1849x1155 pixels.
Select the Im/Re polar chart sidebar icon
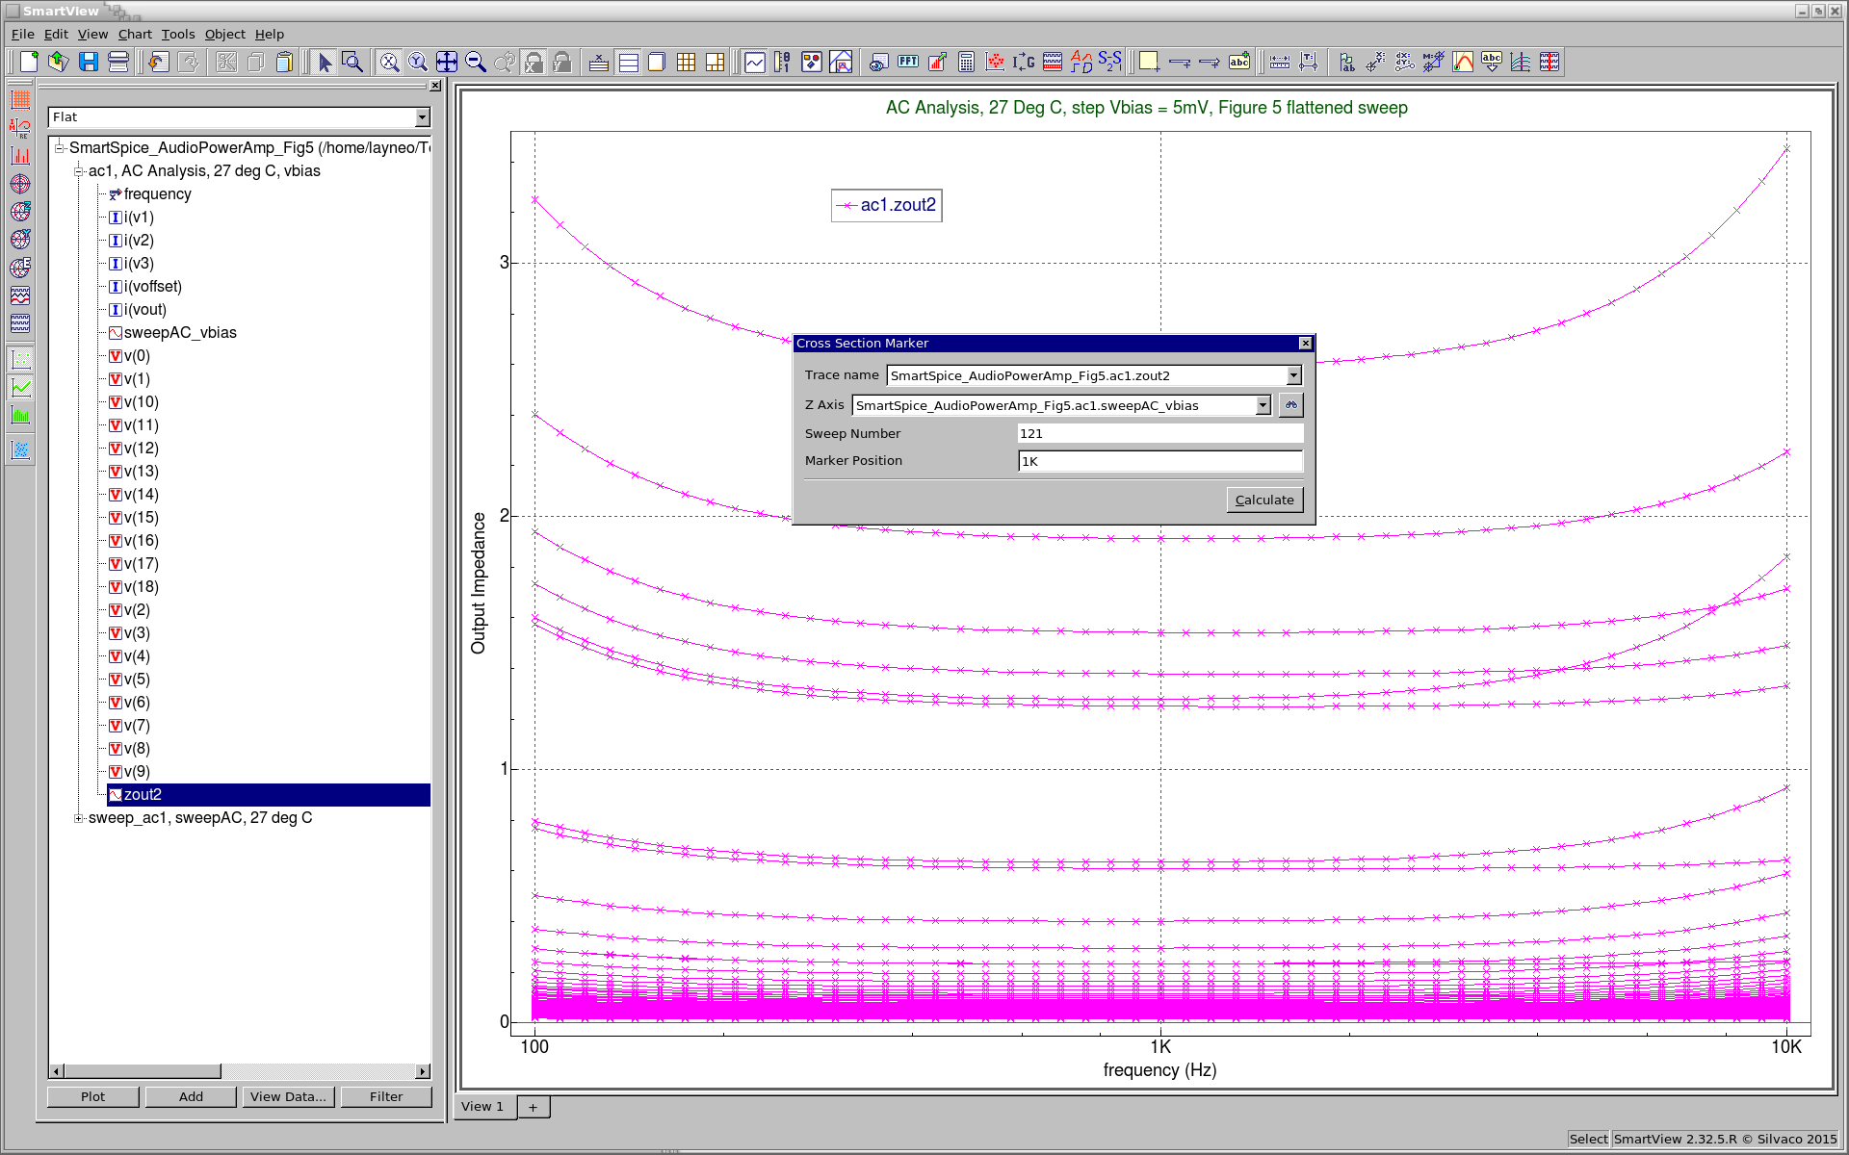(20, 128)
